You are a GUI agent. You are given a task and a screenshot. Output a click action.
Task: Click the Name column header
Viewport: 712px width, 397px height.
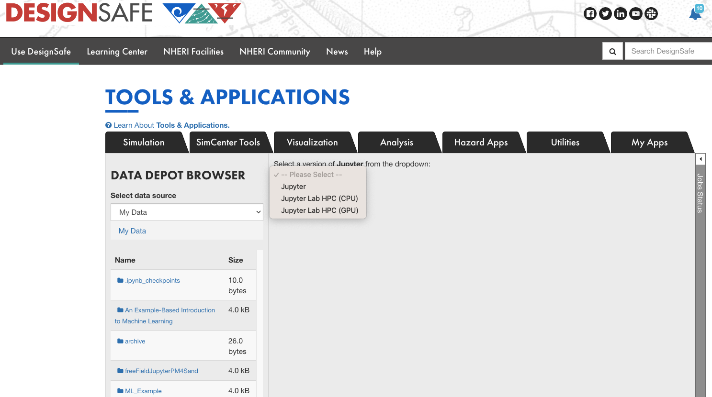click(x=125, y=260)
